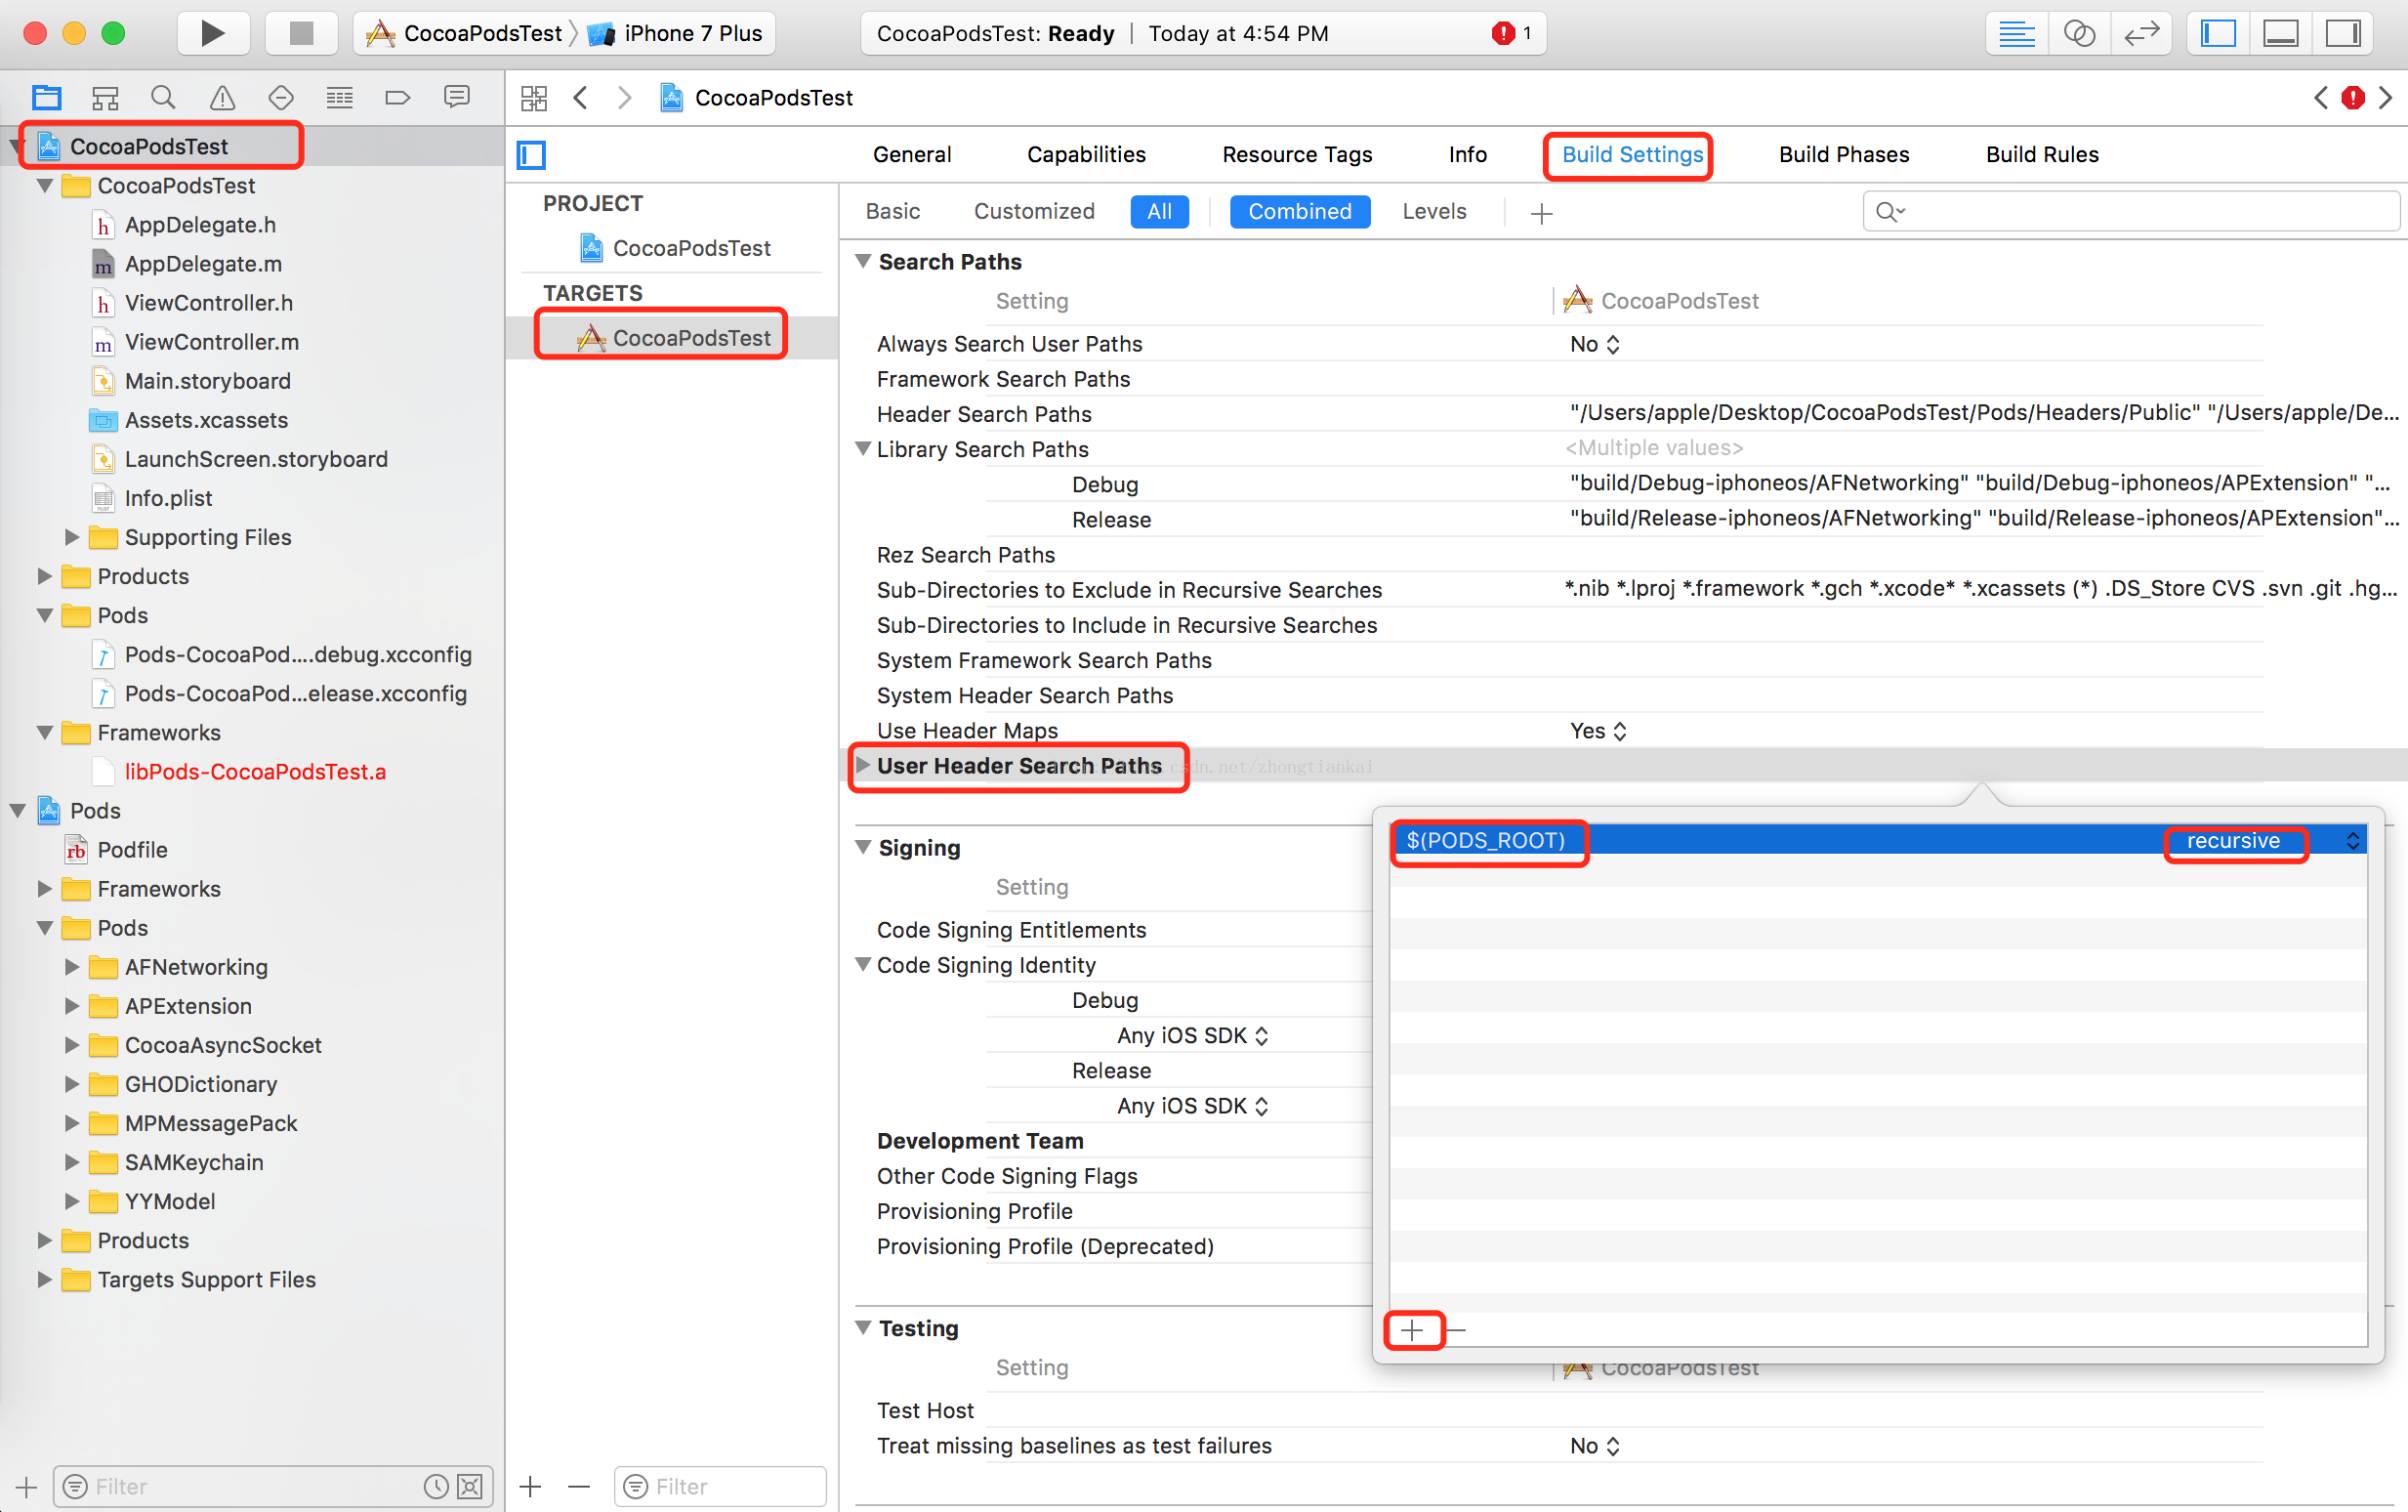Collapse Code Signing Identity row
The image size is (2408, 1512).
click(x=862, y=965)
